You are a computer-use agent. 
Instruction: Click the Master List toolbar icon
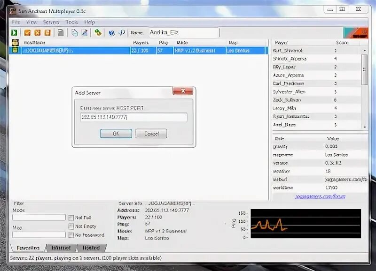(61, 32)
